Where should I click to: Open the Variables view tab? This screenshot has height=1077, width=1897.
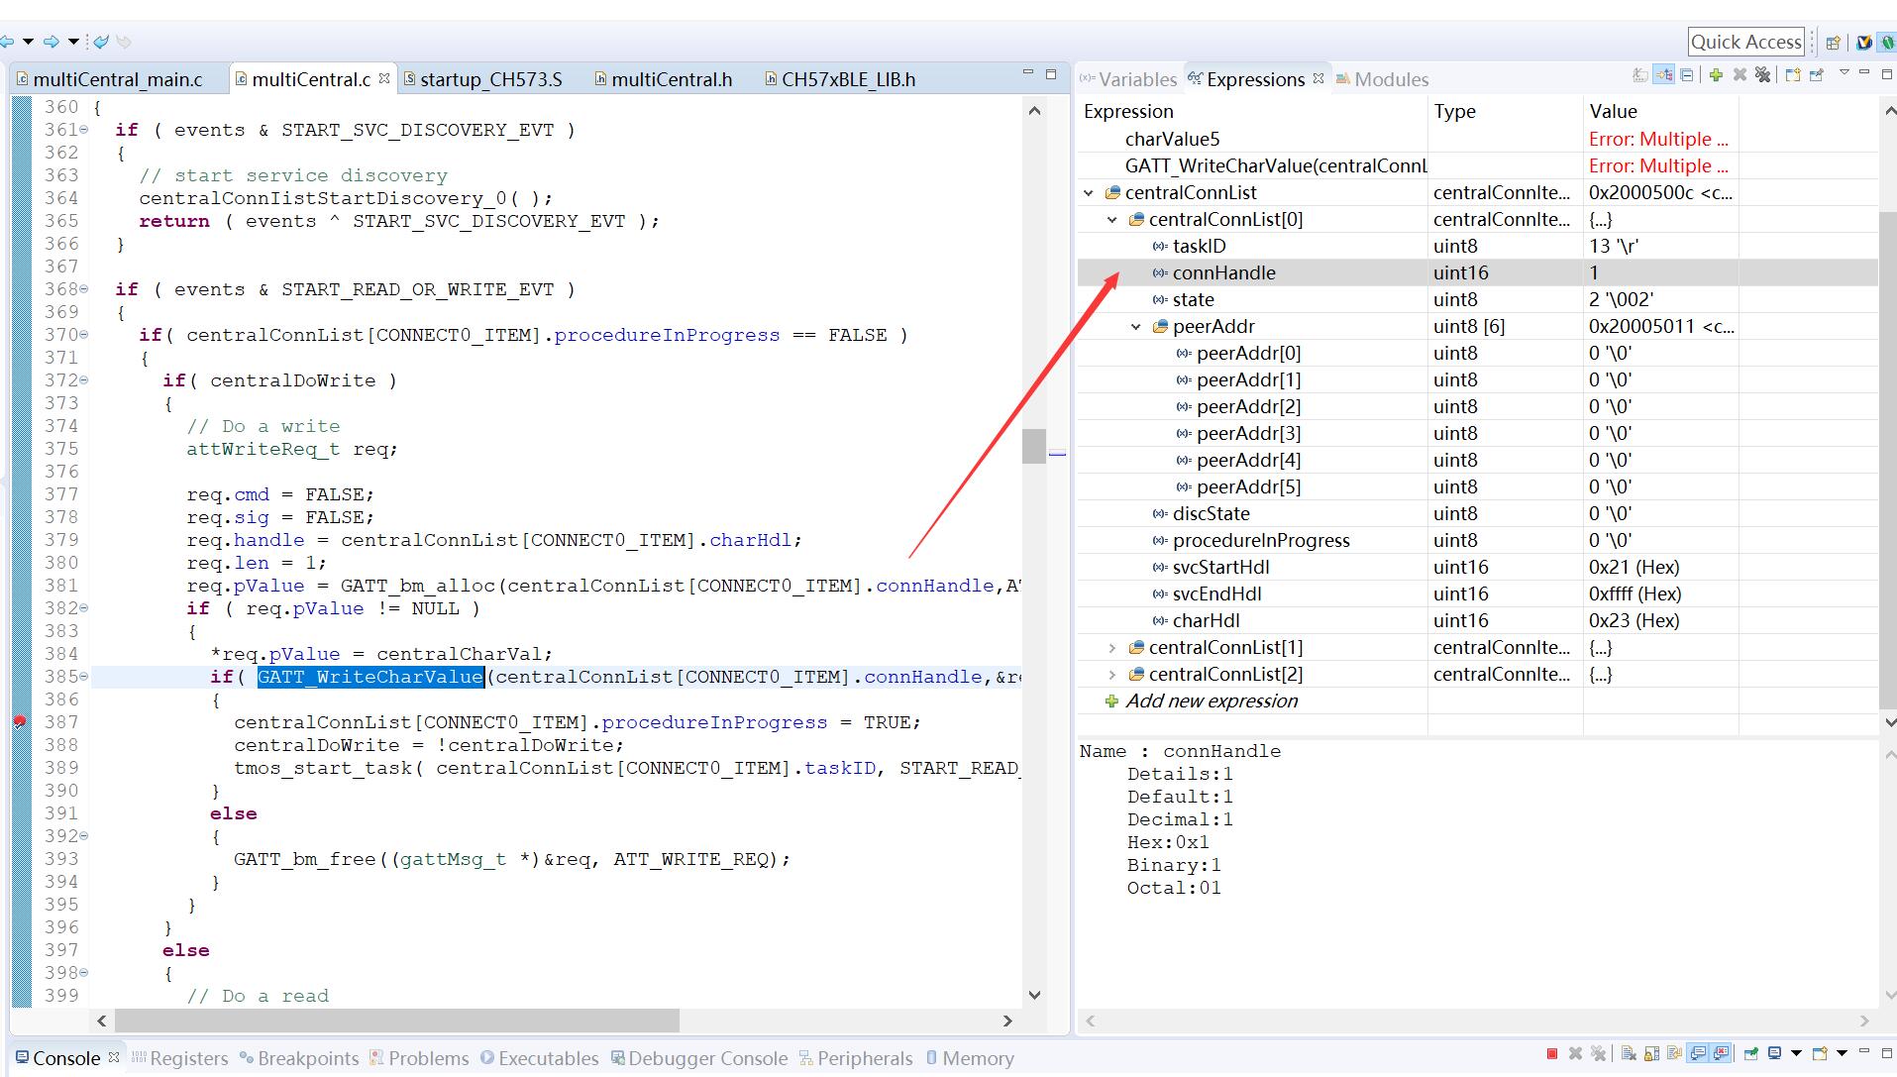(x=1136, y=79)
